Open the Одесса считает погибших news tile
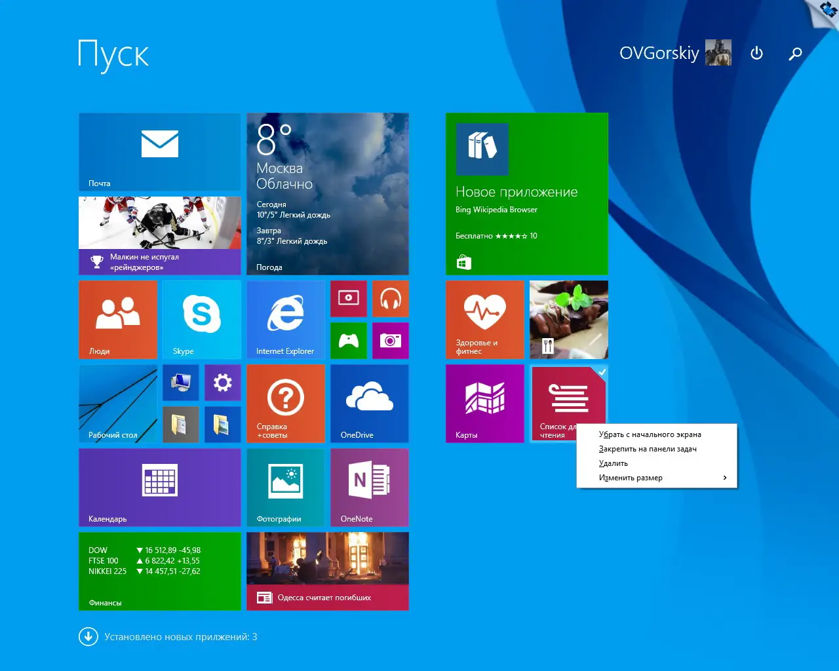This screenshot has height=671, width=839. coord(328,571)
